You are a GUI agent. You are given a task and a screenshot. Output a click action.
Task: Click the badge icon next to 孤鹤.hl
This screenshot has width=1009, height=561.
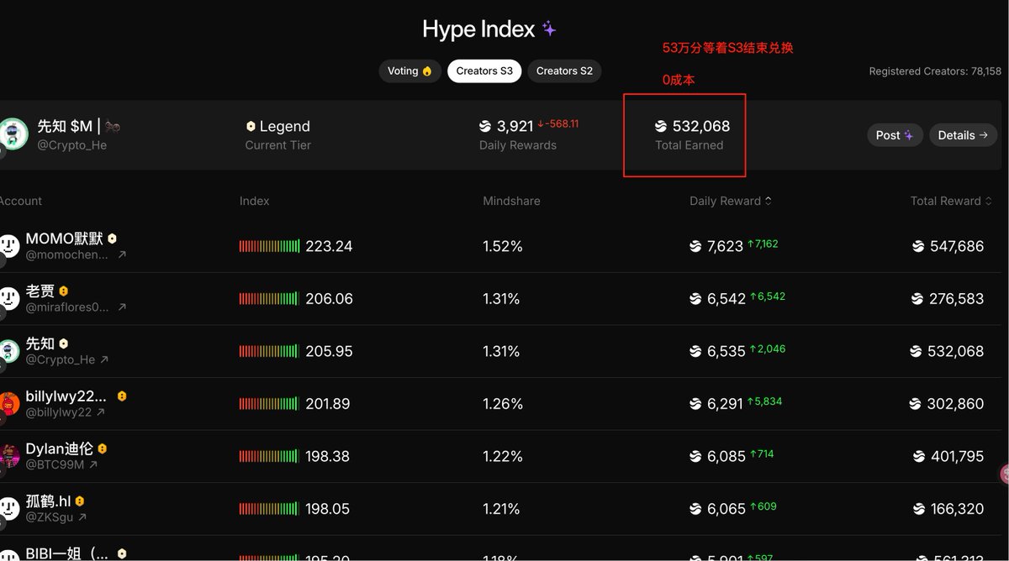(x=80, y=501)
